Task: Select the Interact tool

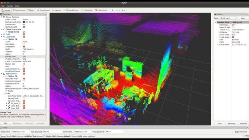Action: coord(6,10)
